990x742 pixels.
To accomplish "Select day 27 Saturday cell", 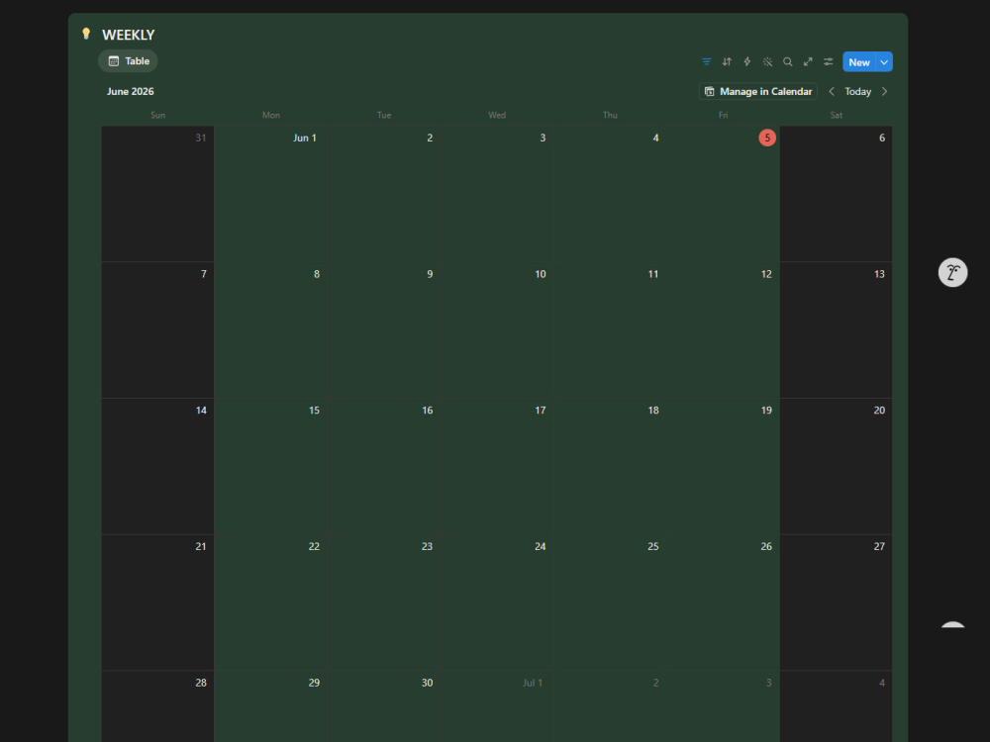I will pyautogui.click(x=836, y=603).
